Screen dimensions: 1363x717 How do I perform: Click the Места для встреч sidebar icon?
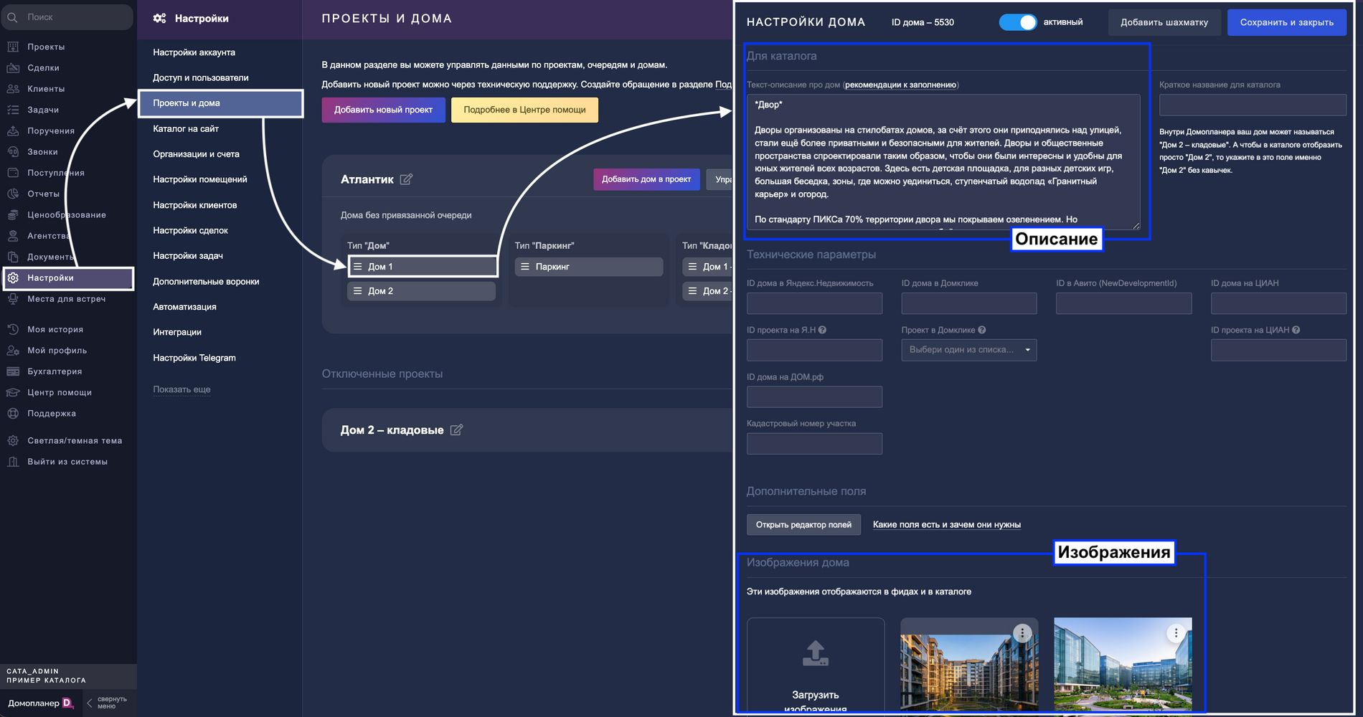pyautogui.click(x=13, y=299)
